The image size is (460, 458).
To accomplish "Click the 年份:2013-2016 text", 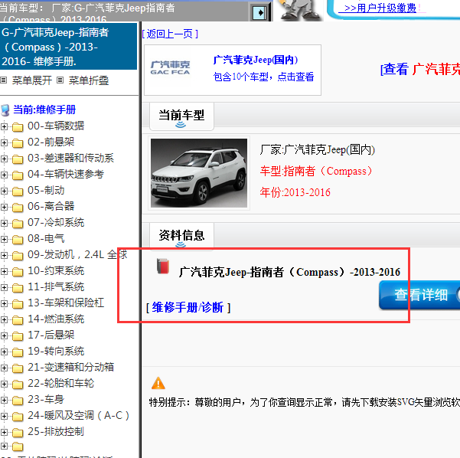I will tap(295, 192).
